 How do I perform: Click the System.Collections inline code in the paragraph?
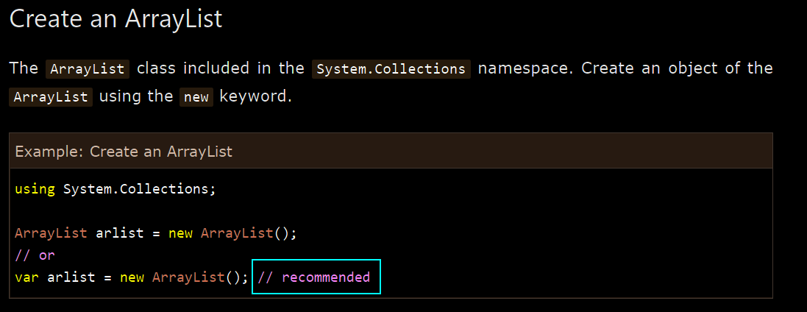391,69
